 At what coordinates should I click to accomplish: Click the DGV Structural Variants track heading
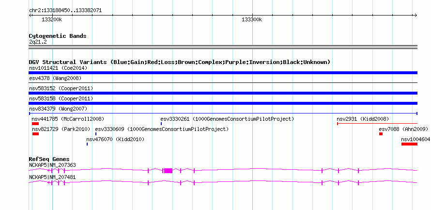point(180,62)
